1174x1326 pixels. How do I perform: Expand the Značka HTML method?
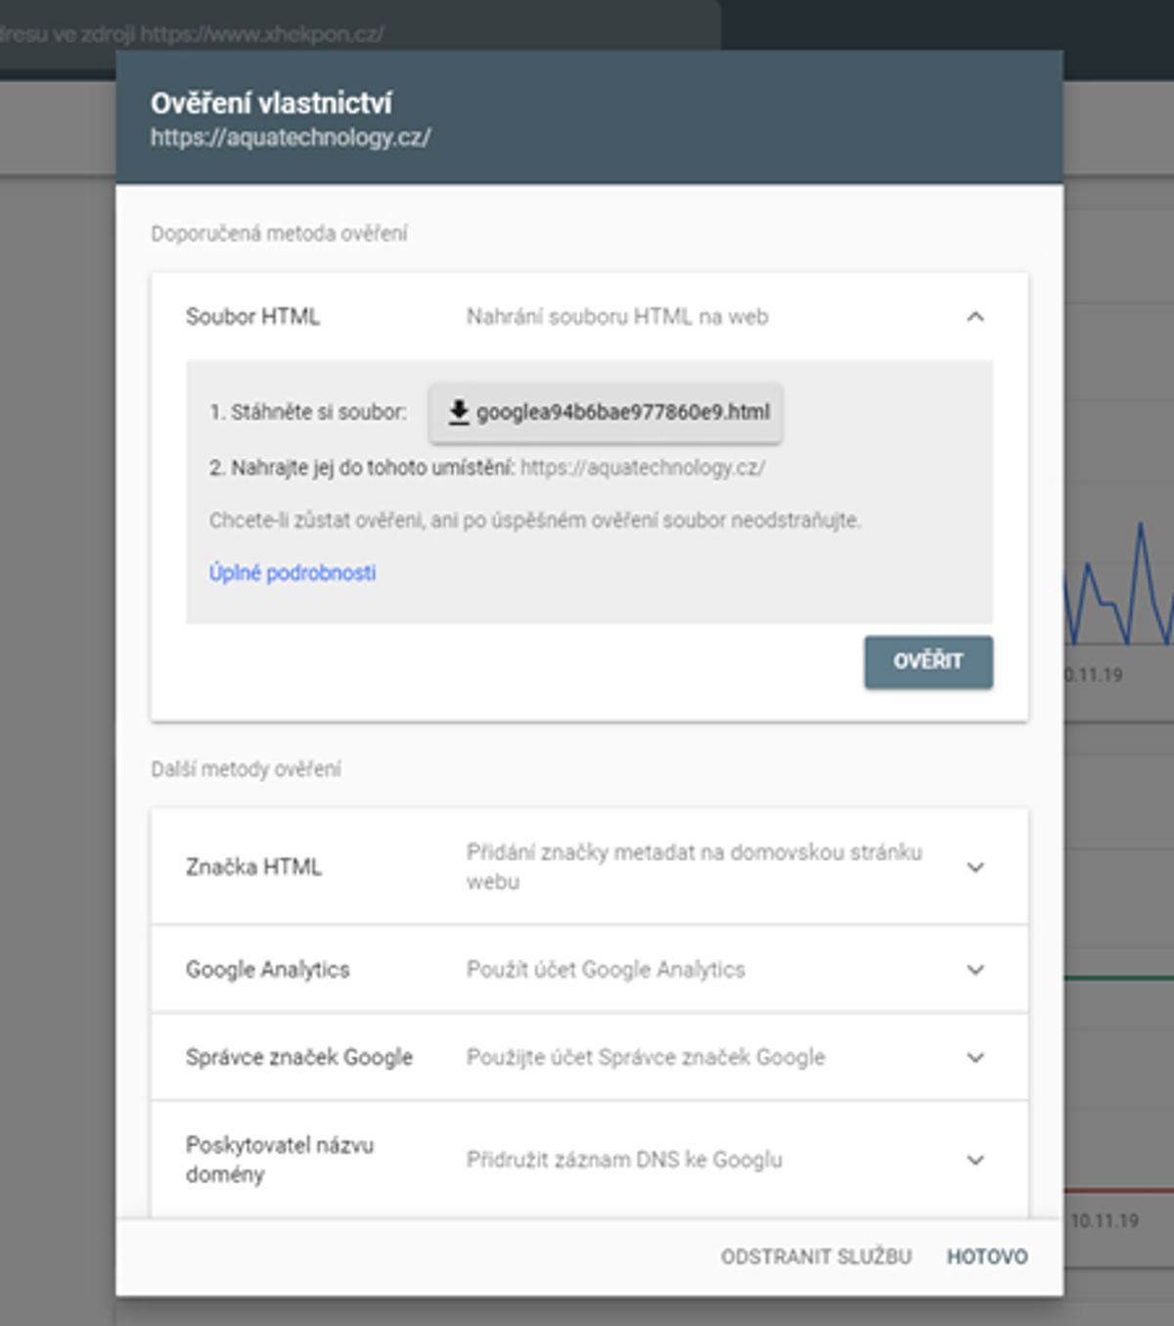(x=975, y=867)
